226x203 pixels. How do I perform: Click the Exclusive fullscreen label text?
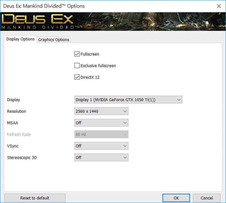point(98,66)
